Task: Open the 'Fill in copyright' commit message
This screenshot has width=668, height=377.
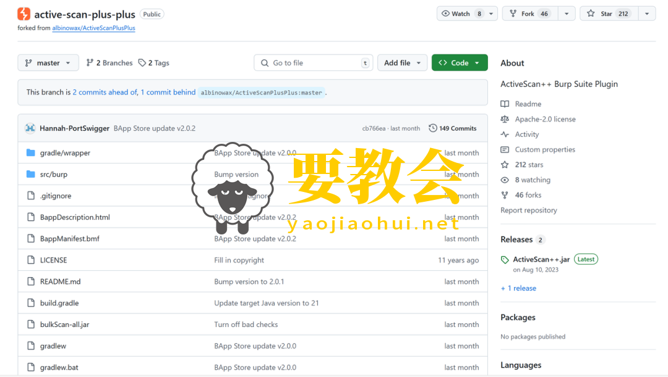Action: [x=239, y=260]
